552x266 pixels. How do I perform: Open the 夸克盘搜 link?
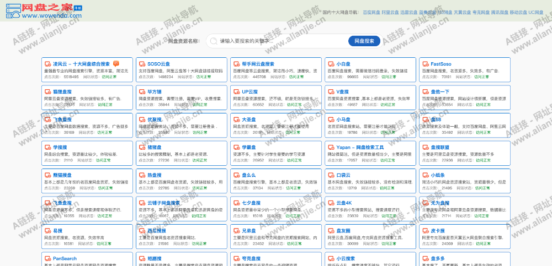(251, 259)
